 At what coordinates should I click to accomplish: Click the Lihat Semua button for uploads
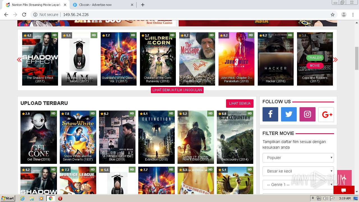[x=240, y=104]
